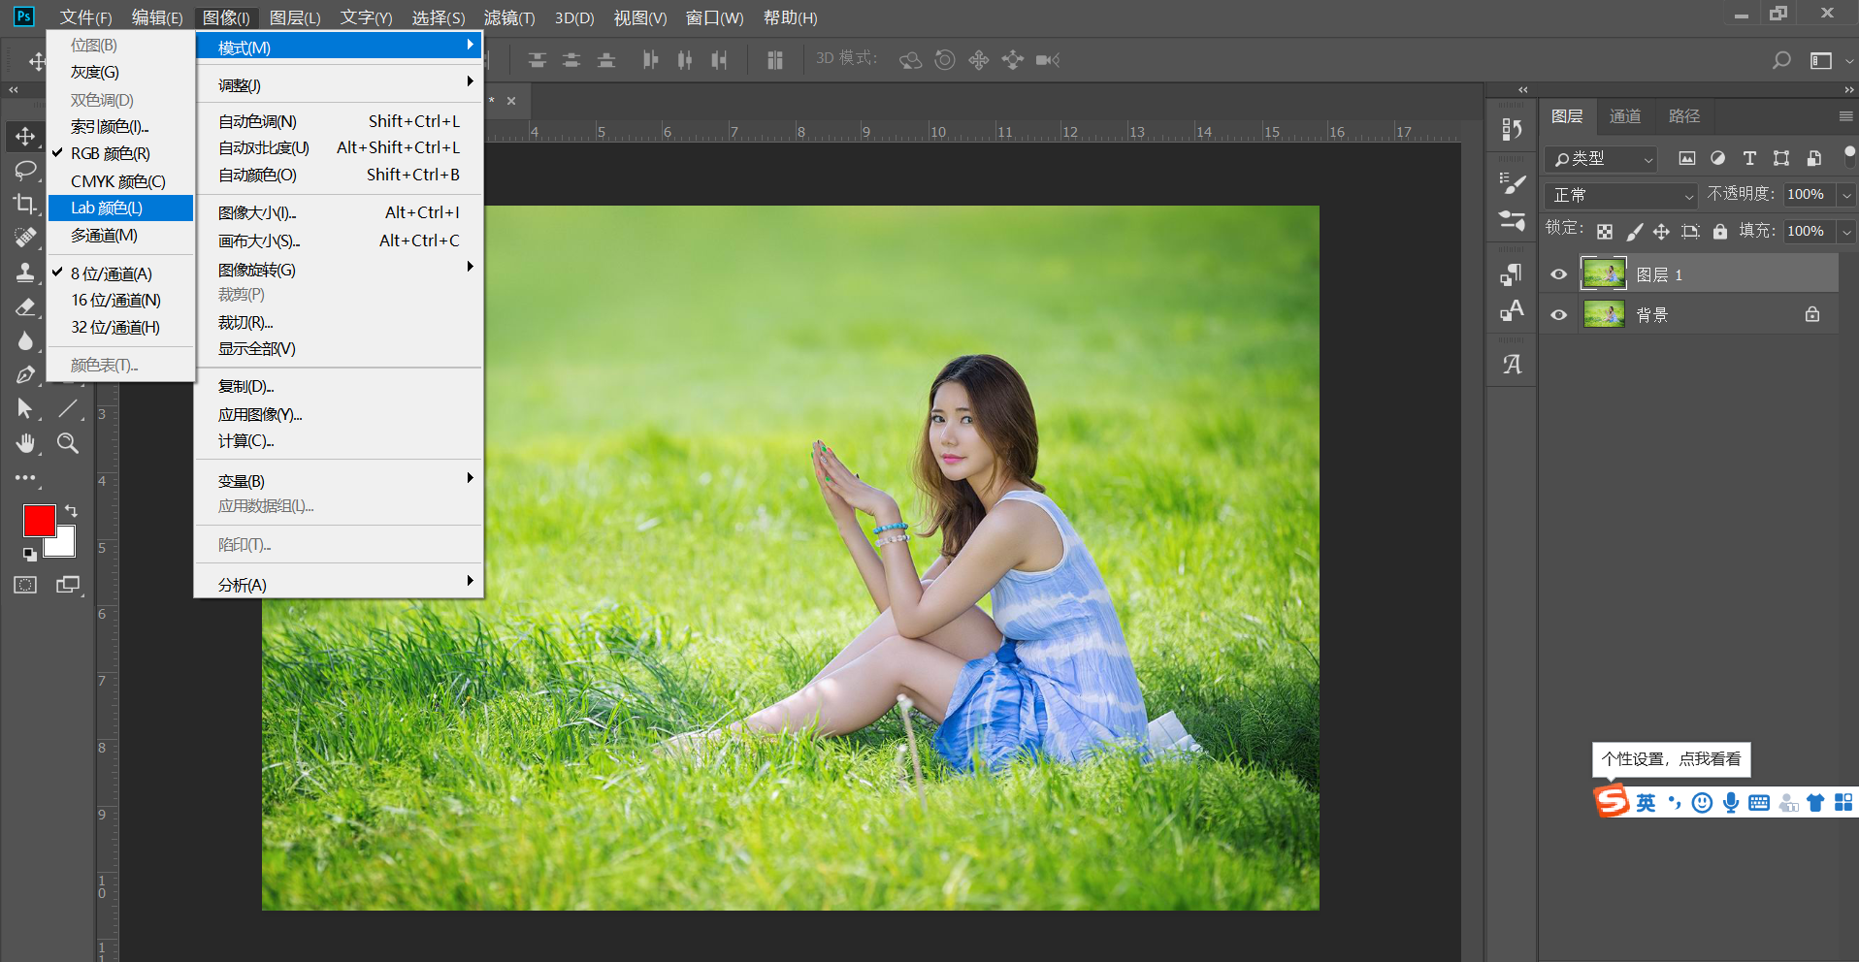Select the Zoom magnifier tool

pos(68,443)
